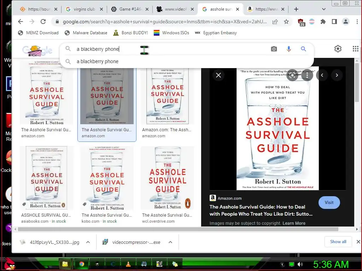362x271 pixels.
Task: Open the Egyptian Embassy bookmark
Action: point(216,33)
